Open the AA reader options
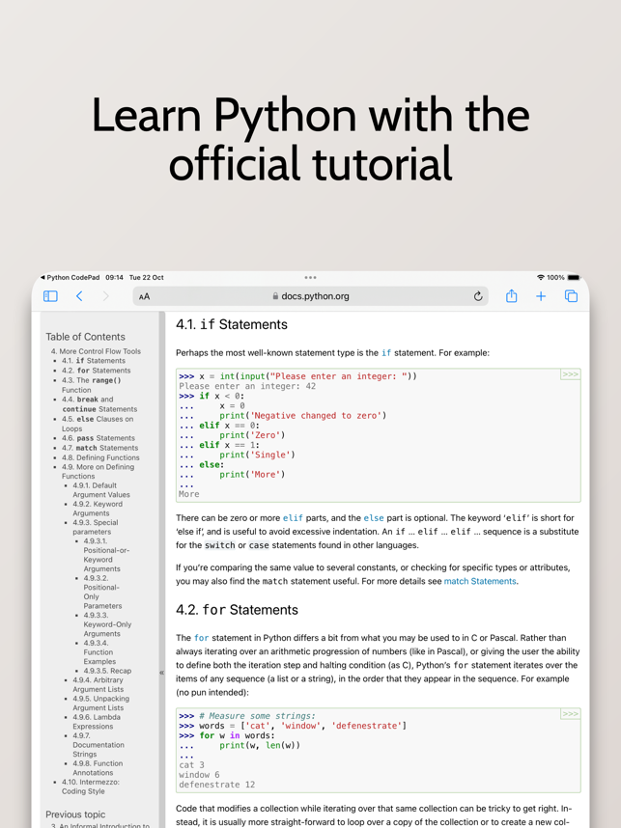The image size is (621, 828). [x=144, y=297]
